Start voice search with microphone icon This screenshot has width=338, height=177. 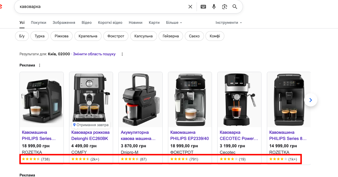[x=214, y=7]
